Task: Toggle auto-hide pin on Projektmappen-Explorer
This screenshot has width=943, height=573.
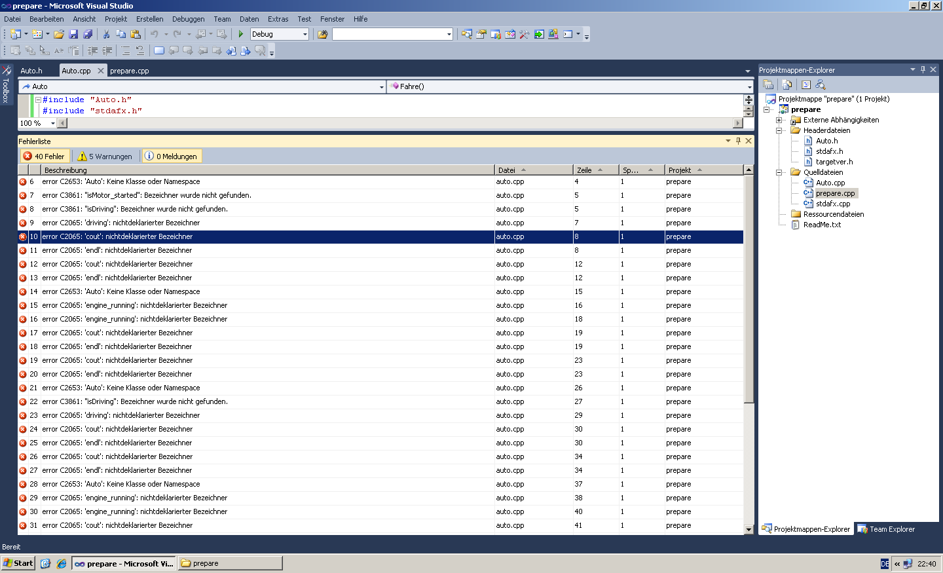Action: (923, 69)
